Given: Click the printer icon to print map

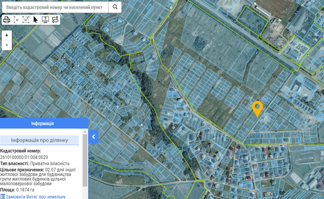Looking at the screenshot, I should [7, 20].
